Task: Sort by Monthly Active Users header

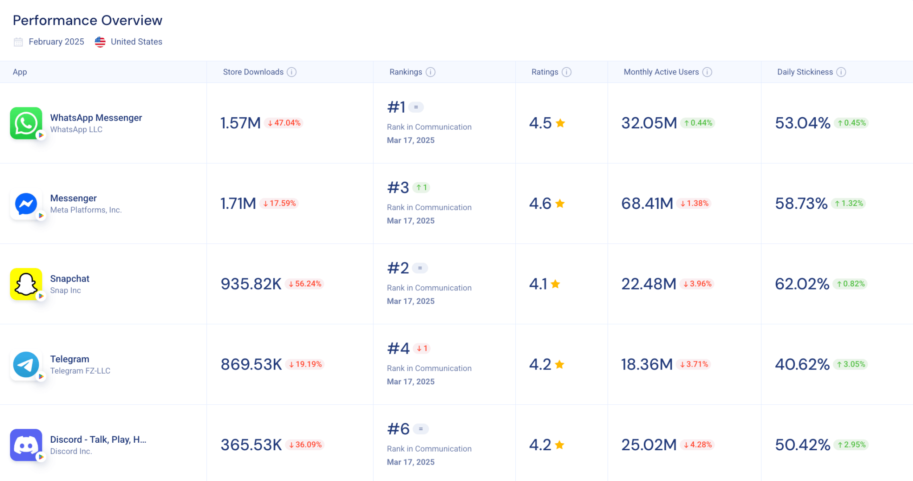Action: pos(662,72)
